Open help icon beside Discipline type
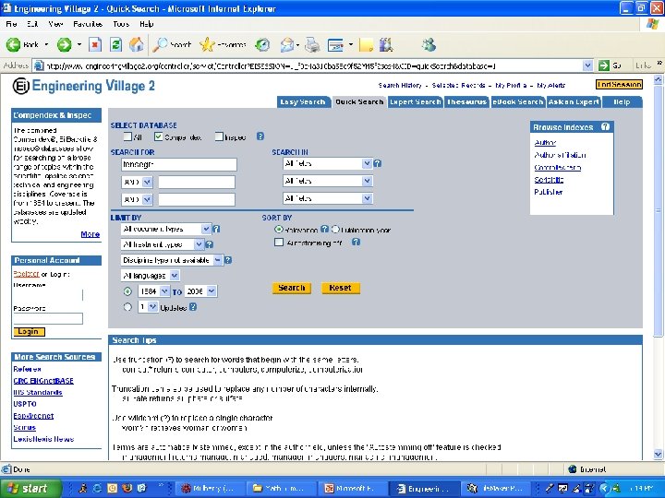The width and height of the screenshot is (665, 498). (x=228, y=260)
